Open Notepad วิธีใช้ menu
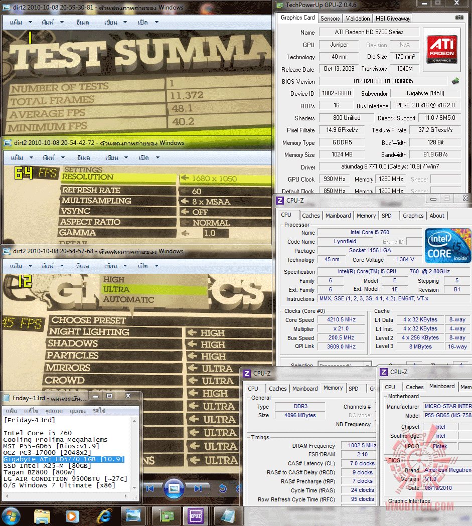 (x=99, y=411)
